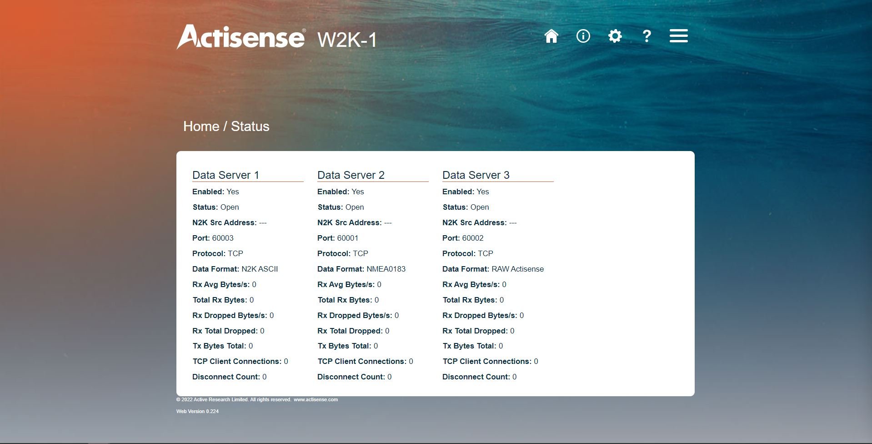The width and height of the screenshot is (872, 444).
Task: Click Data Server 1 Rx Dropped Bytes/s row
Action: pyautogui.click(x=233, y=315)
